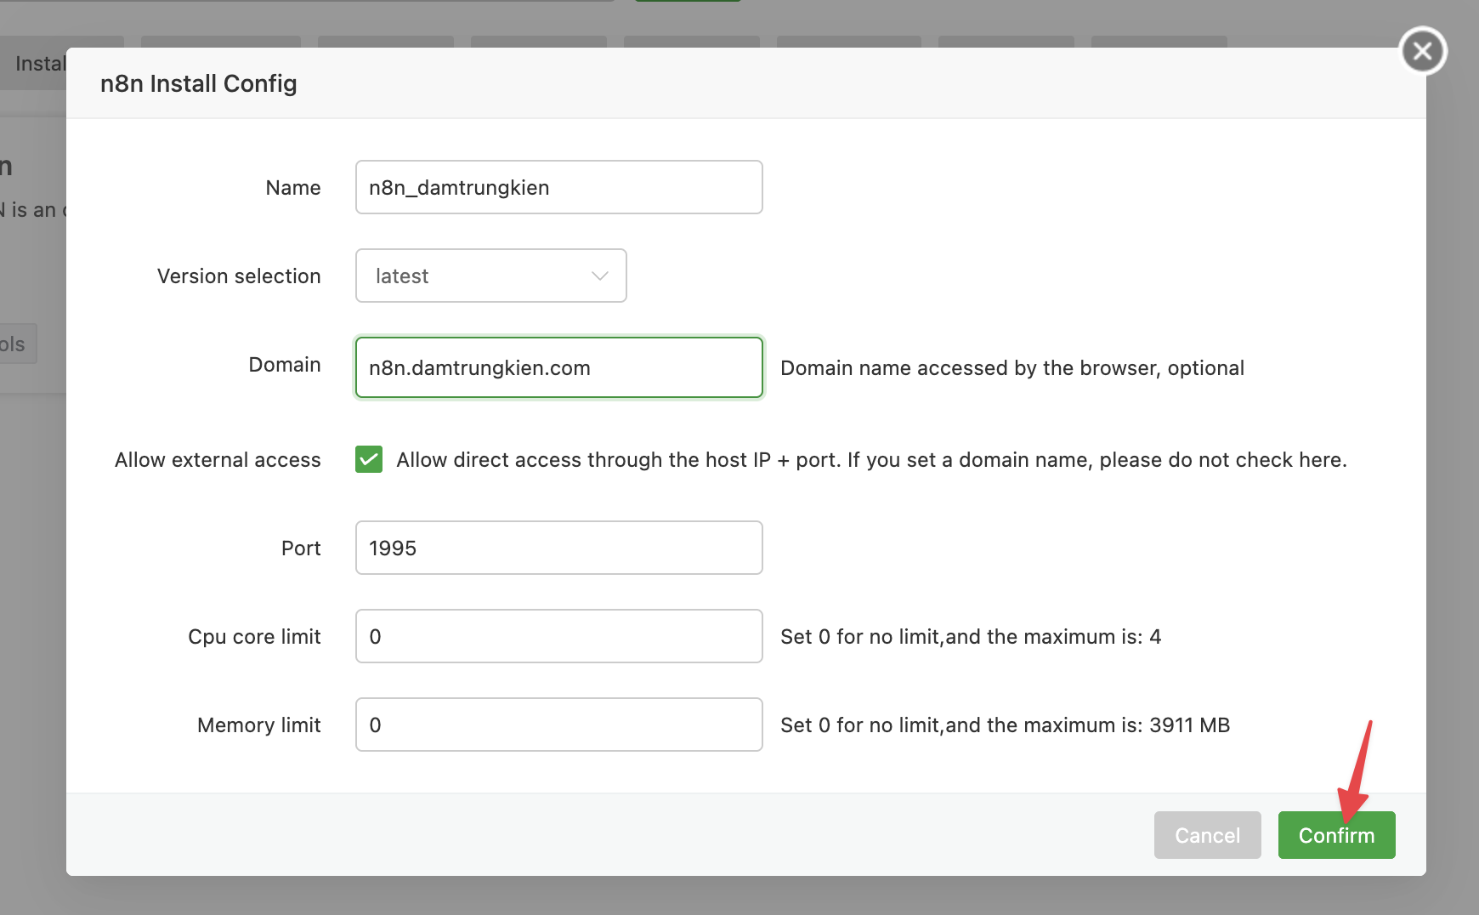The width and height of the screenshot is (1479, 915).
Task: Click the Version selection label
Action: pyautogui.click(x=239, y=276)
